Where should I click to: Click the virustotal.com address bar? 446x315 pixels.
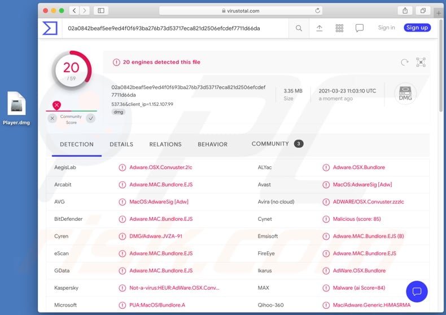pos(241,11)
